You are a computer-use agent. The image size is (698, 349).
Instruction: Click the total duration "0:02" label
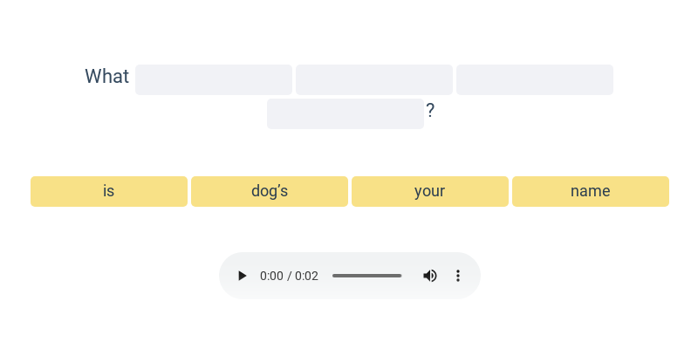pos(306,276)
